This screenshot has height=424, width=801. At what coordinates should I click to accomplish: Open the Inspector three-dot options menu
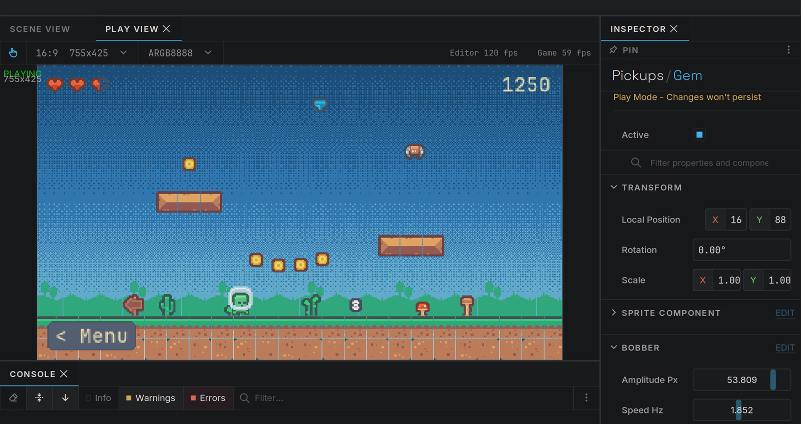click(x=788, y=50)
